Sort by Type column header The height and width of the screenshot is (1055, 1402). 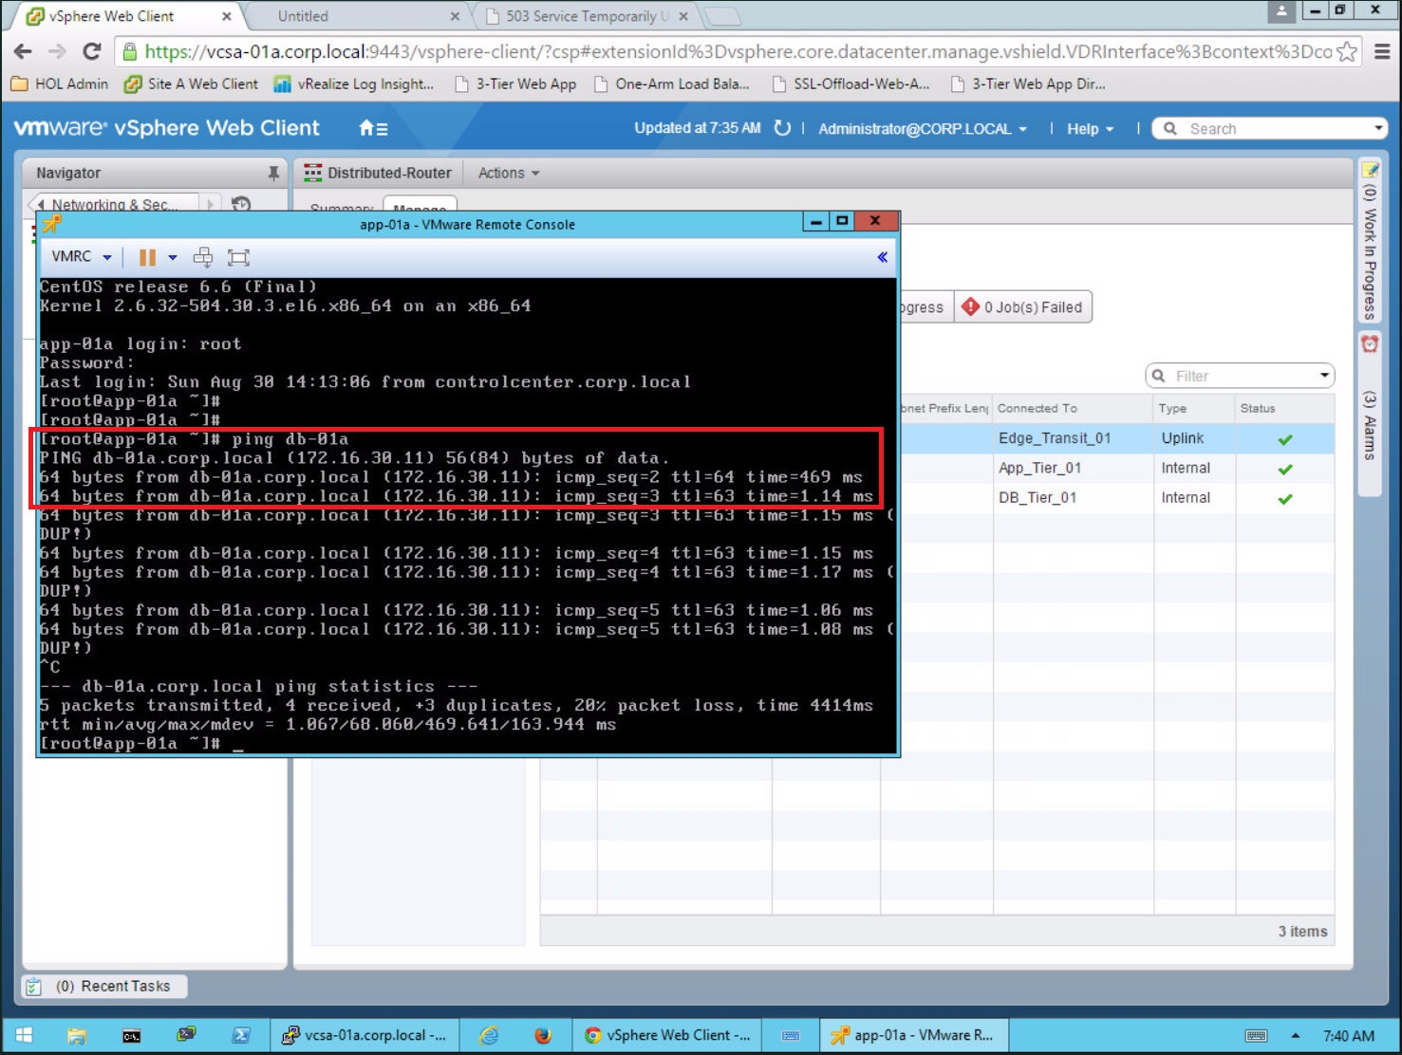pyautogui.click(x=1194, y=408)
